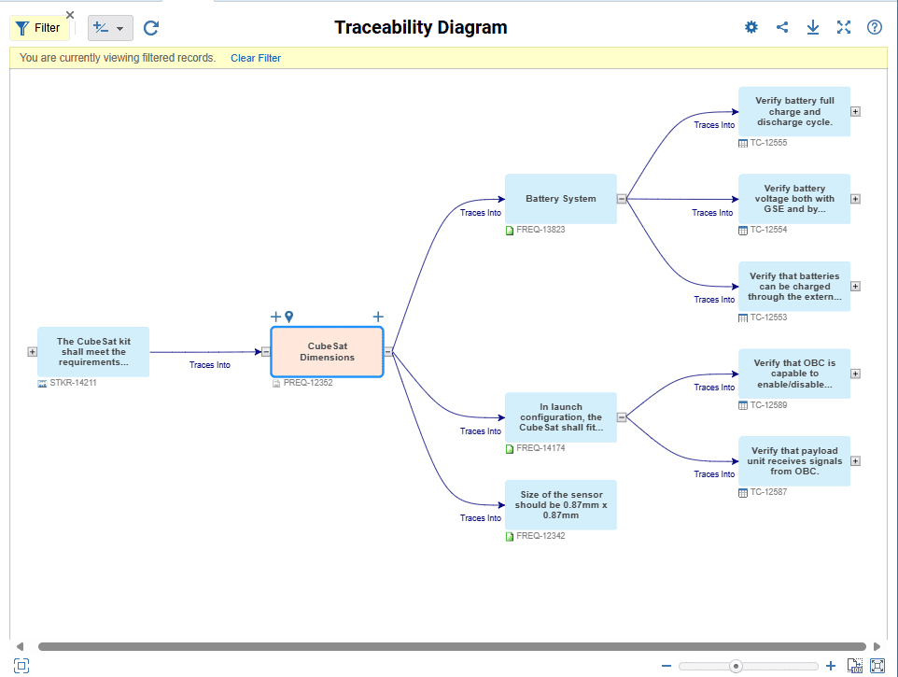
Task: Open the expand/collapse levels dropdown
Action: coord(110,28)
